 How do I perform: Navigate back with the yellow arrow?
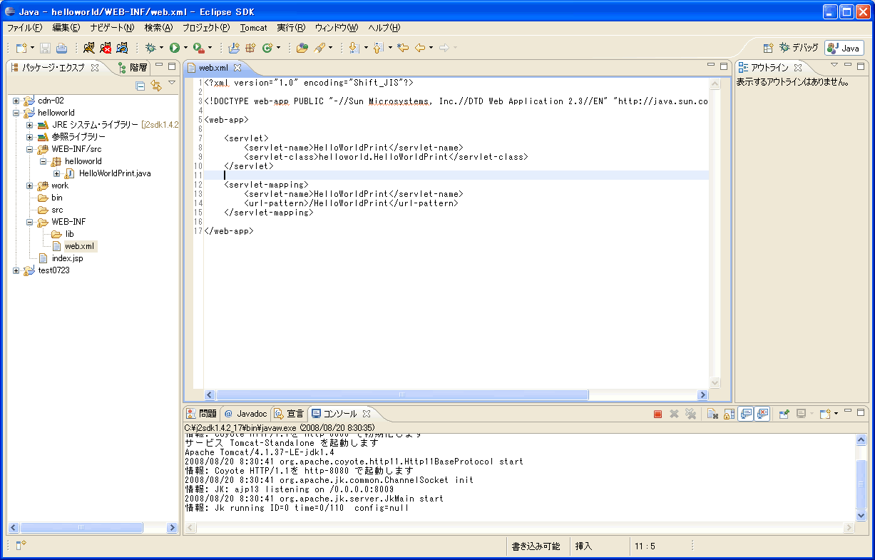420,48
